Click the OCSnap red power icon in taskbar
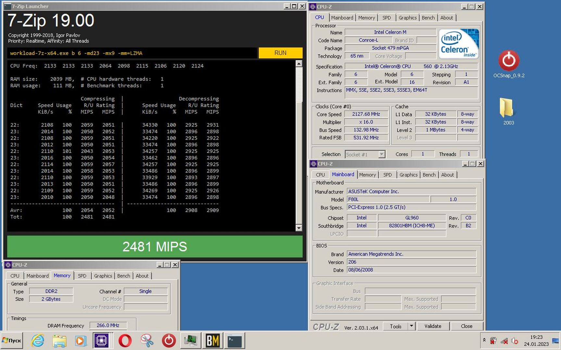Image resolution: width=561 pixels, height=350 pixels. pos(169,341)
